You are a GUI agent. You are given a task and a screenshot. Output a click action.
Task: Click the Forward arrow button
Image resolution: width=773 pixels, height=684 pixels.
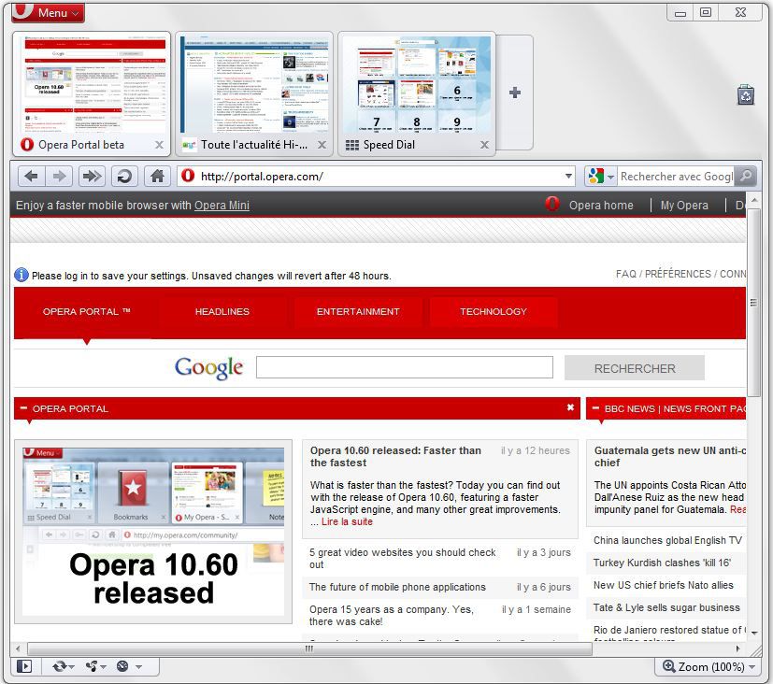59,176
